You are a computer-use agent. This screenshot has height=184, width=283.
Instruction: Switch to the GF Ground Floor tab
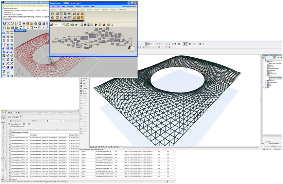coord(16,121)
